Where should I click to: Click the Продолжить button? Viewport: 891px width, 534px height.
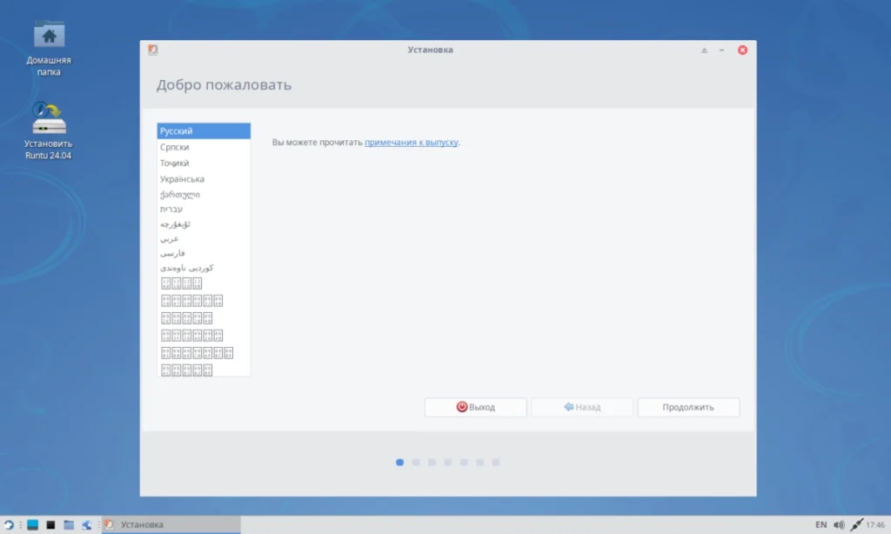click(688, 407)
